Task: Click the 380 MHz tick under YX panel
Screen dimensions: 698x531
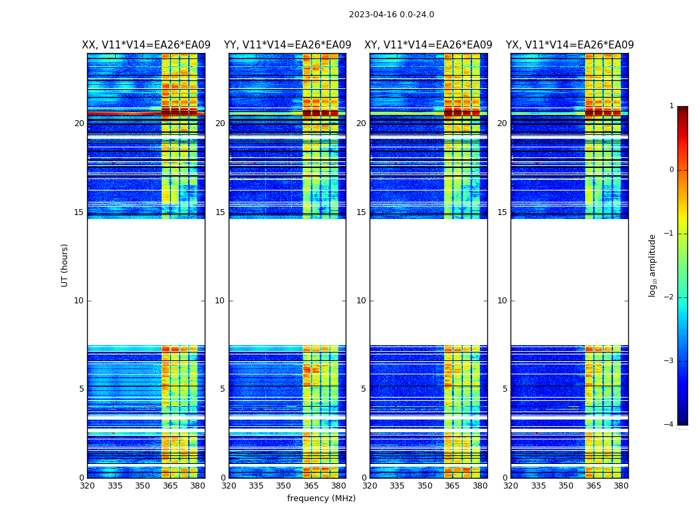Action: pyautogui.click(x=621, y=486)
